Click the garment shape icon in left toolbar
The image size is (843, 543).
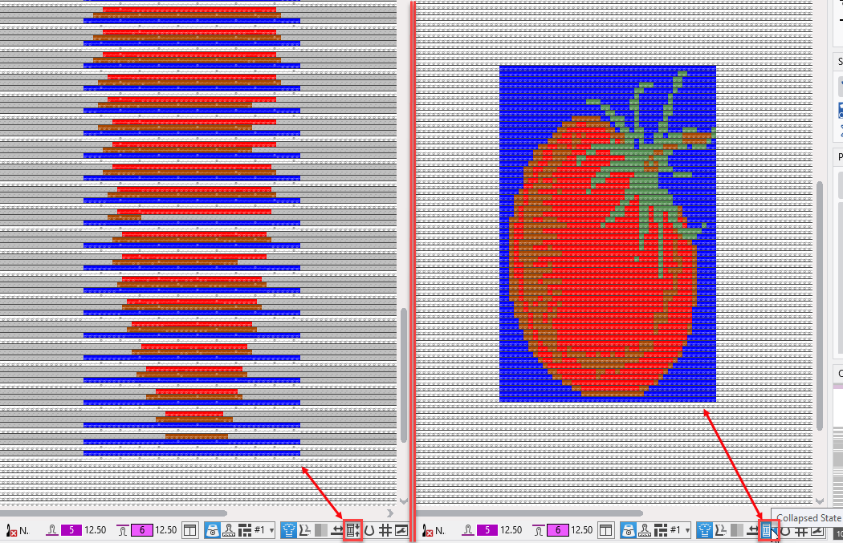(x=288, y=530)
